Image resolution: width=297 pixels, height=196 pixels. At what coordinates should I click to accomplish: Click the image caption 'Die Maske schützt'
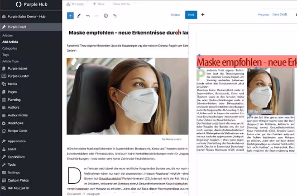coord(172,139)
